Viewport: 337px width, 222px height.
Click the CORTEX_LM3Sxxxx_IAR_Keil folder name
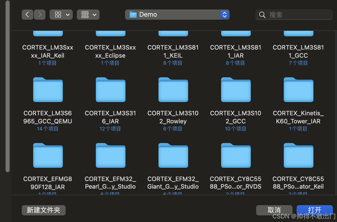tap(48, 51)
